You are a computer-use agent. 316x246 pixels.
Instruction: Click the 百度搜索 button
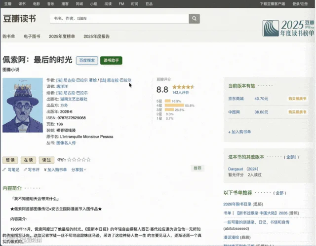click(87, 61)
